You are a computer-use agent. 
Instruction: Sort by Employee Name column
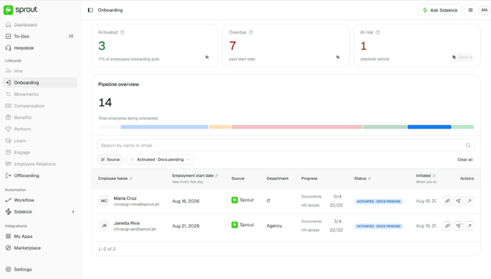pyautogui.click(x=131, y=178)
